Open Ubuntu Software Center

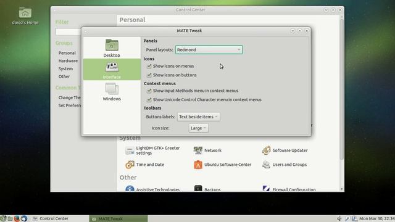(x=222, y=165)
